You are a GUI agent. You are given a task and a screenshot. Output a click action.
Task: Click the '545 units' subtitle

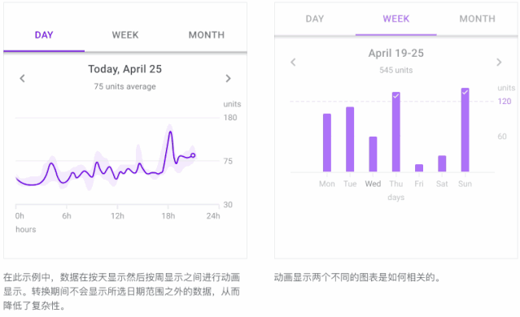click(396, 70)
